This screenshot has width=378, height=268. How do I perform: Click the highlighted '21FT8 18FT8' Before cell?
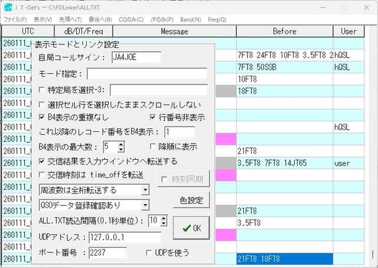pos(285,259)
